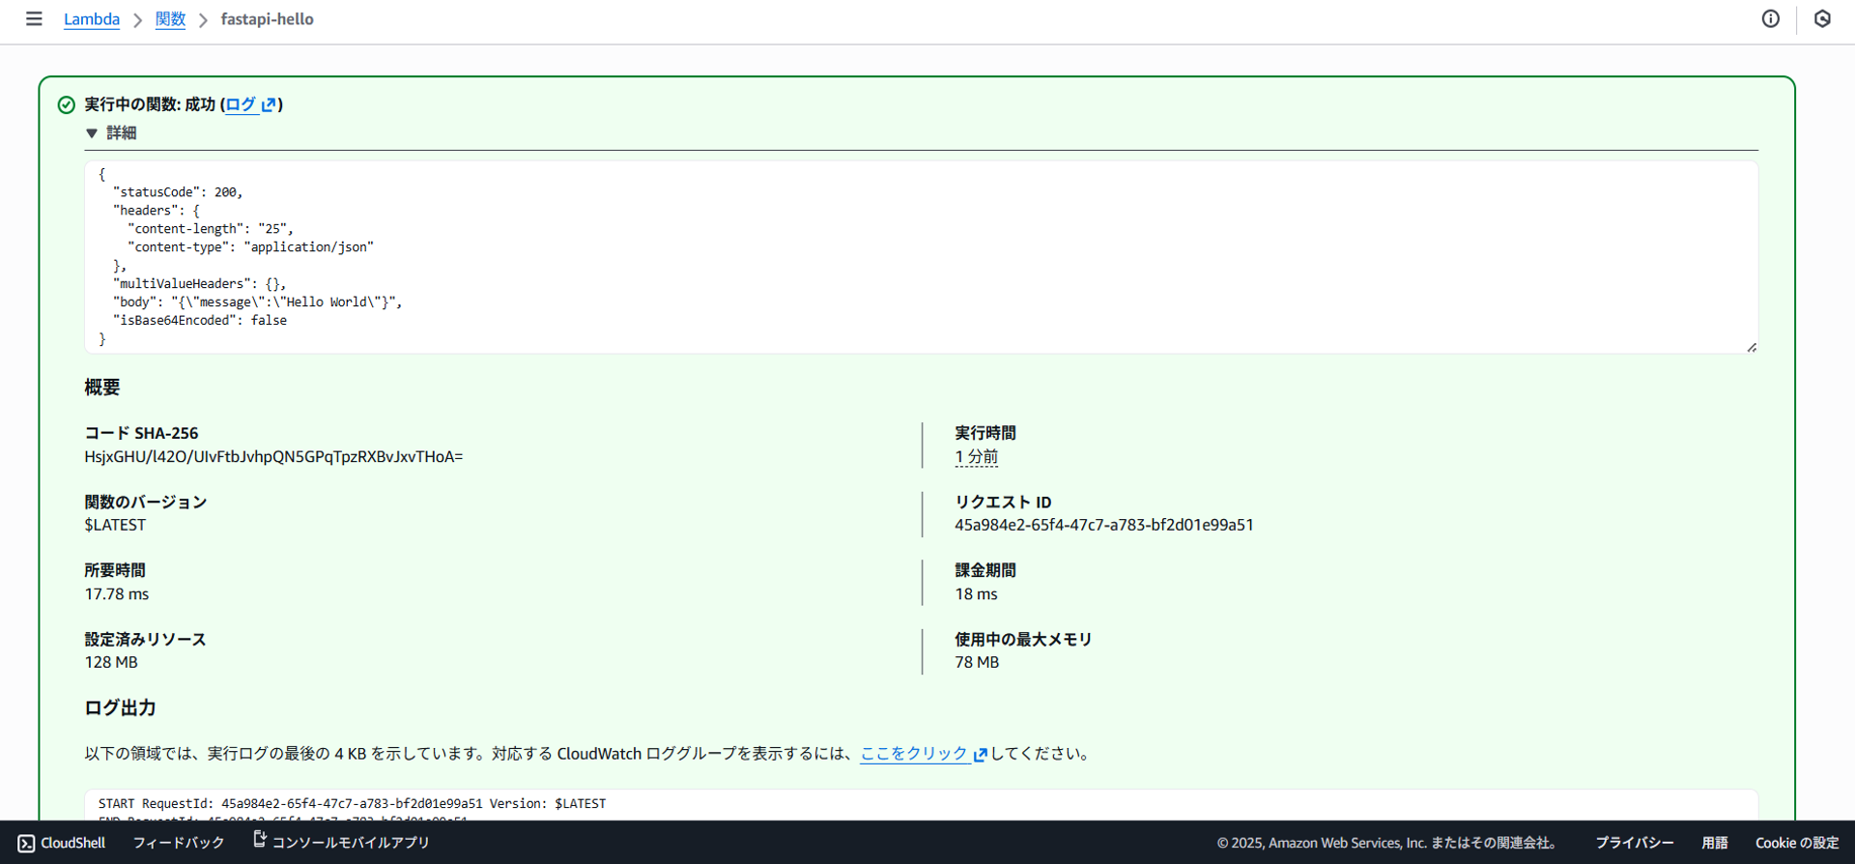Click the "content-type" header line
Viewport: 1855px width, 864px height.
(x=250, y=247)
